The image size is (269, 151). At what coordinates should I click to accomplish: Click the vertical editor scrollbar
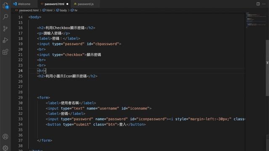pyautogui.click(x=267, y=68)
